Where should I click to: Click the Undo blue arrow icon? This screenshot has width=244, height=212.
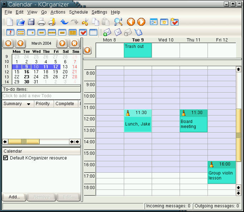pyautogui.click(x=64, y=22)
